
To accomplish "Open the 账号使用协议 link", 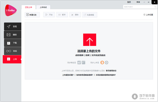I will tap(111, 71).
